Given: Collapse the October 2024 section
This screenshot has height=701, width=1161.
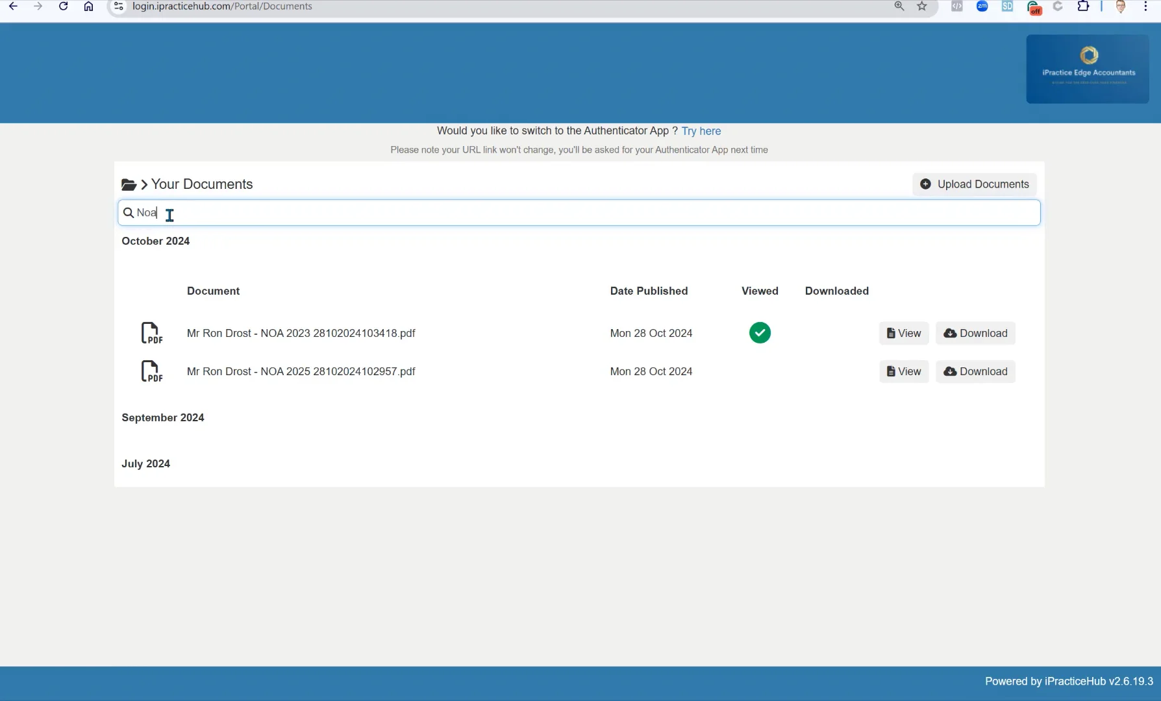Looking at the screenshot, I should (155, 241).
